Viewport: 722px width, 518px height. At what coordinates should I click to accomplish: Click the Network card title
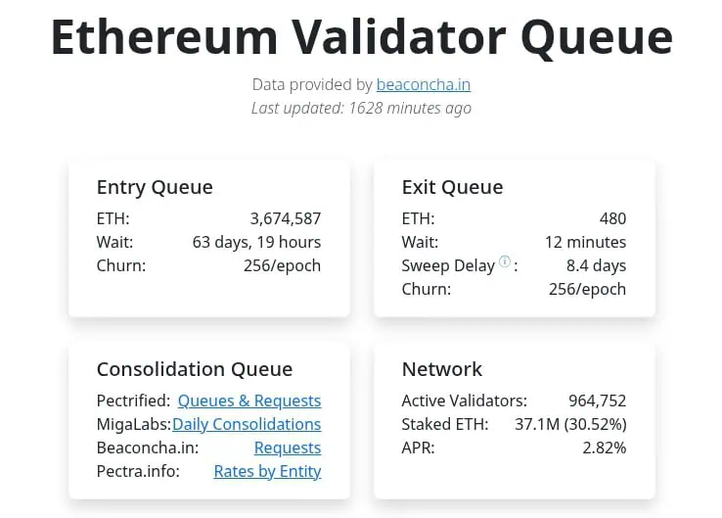(442, 369)
